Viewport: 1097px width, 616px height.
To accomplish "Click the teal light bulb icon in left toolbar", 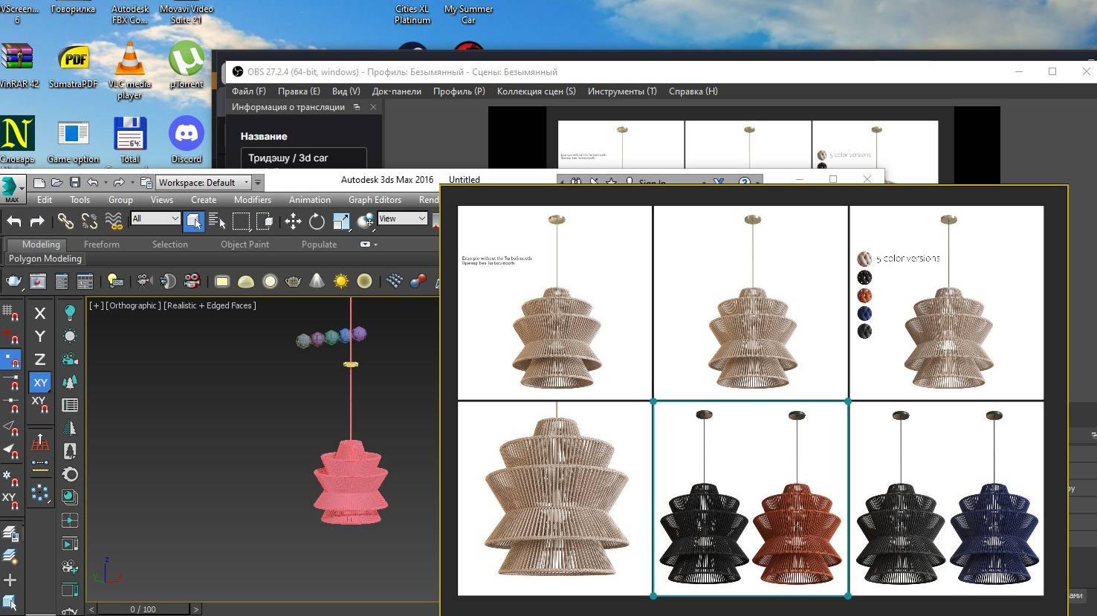I will tap(70, 312).
